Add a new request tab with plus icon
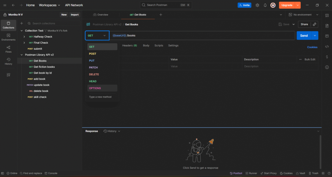Screen dimensions: 332x177 pyautogui.click(x=161, y=15)
